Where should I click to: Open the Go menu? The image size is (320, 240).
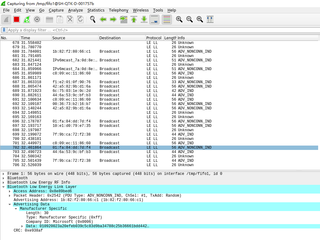(x=42, y=10)
